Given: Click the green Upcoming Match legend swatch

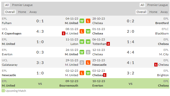Looking at the screenshot, I should point(3,91).
